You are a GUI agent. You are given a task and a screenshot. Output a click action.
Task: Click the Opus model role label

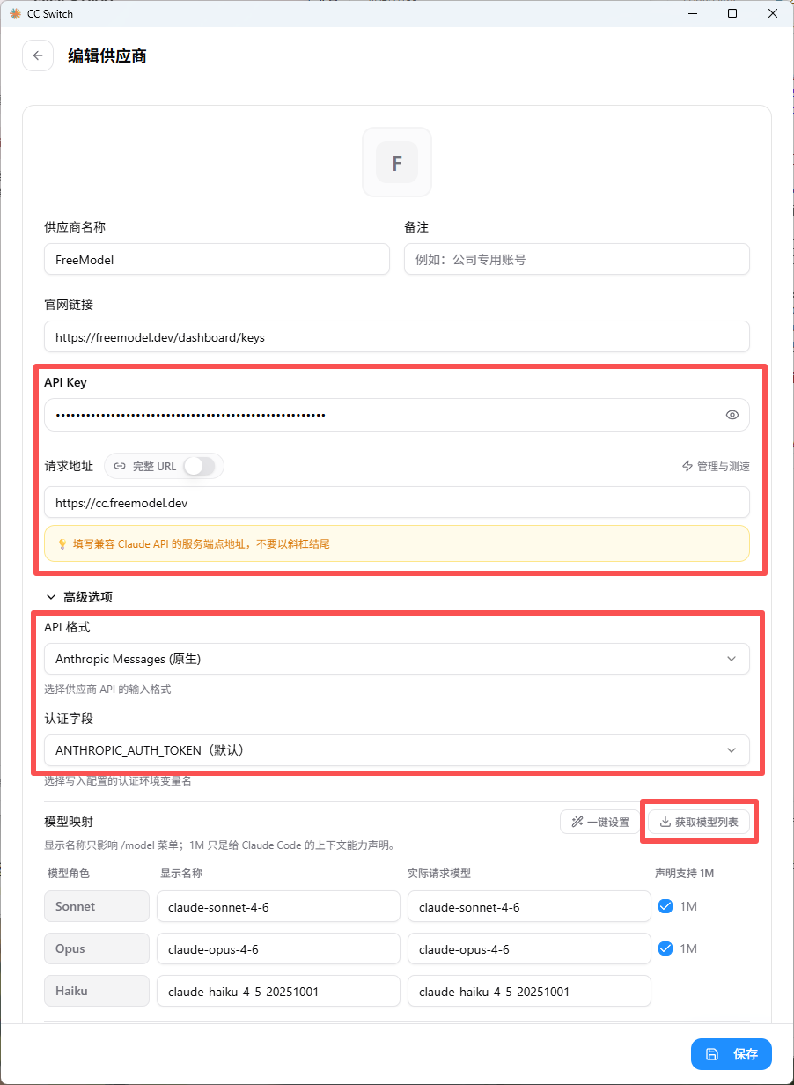[x=97, y=948]
